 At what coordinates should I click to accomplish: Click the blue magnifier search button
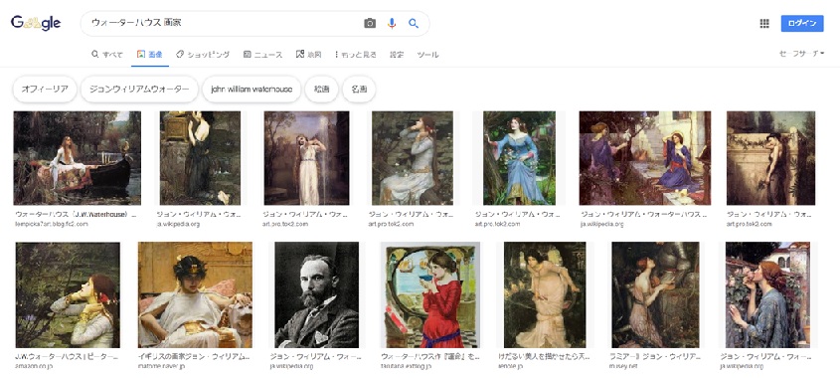[x=413, y=23]
